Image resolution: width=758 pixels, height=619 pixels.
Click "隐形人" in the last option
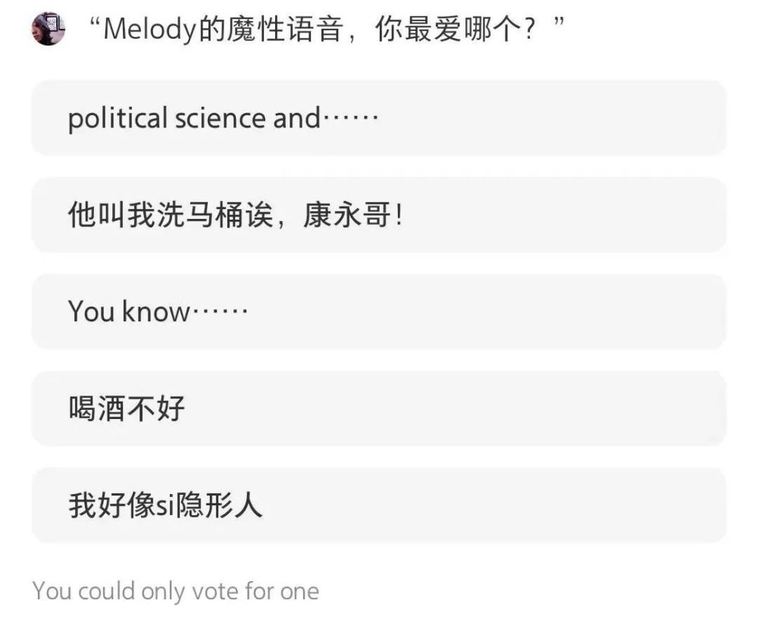pyautogui.click(x=218, y=505)
